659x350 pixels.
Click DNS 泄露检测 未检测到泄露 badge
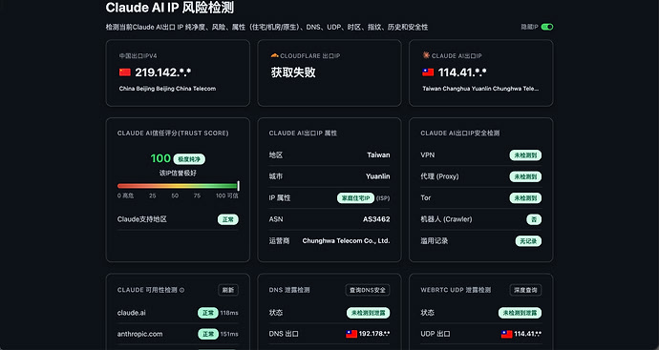click(x=368, y=313)
